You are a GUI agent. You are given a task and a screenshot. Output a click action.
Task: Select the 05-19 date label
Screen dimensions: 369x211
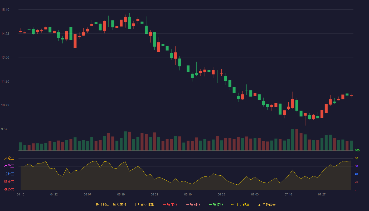tap(121, 194)
